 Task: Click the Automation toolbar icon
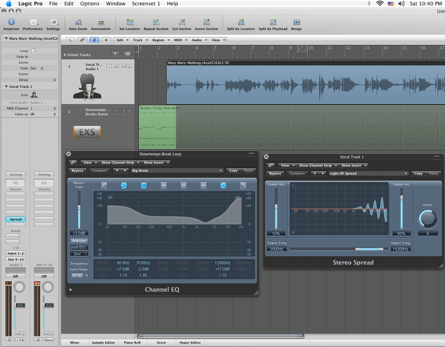(x=101, y=22)
